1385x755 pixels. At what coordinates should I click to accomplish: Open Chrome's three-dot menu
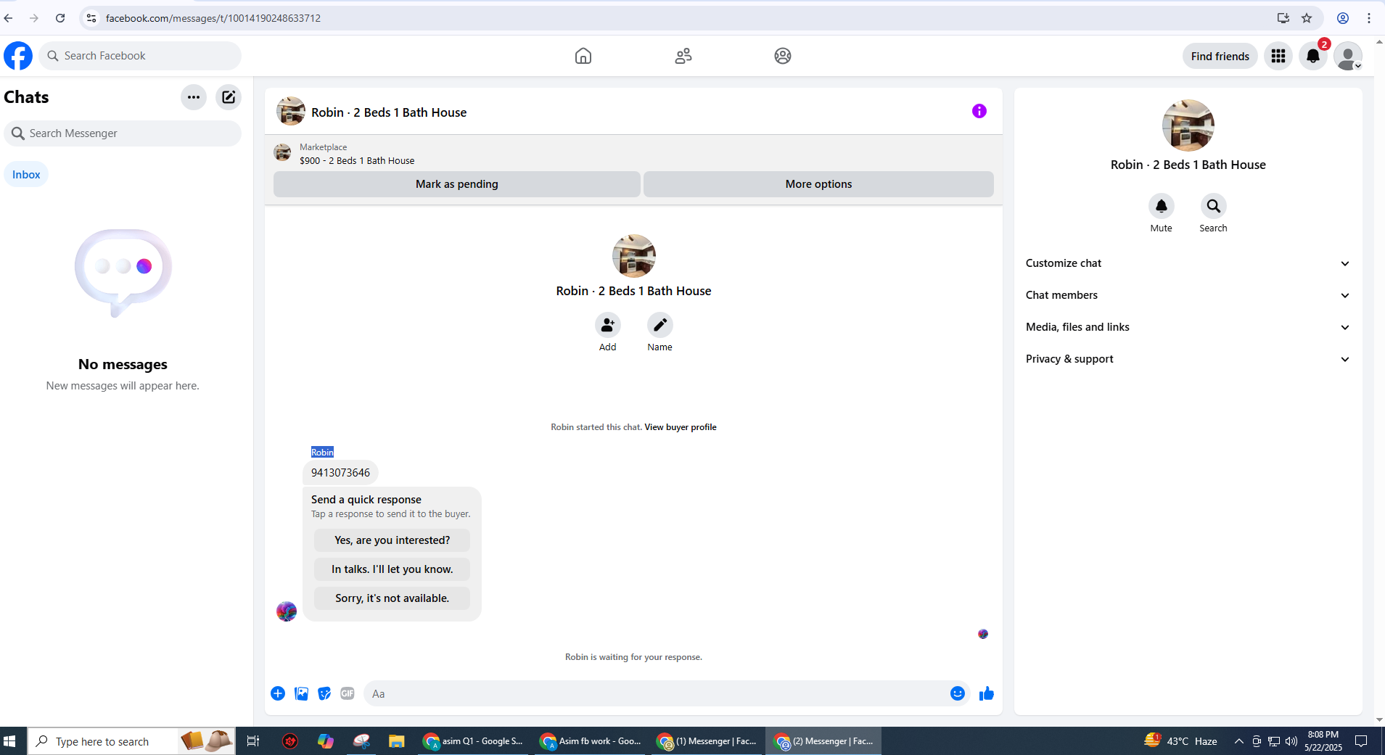[1369, 18]
